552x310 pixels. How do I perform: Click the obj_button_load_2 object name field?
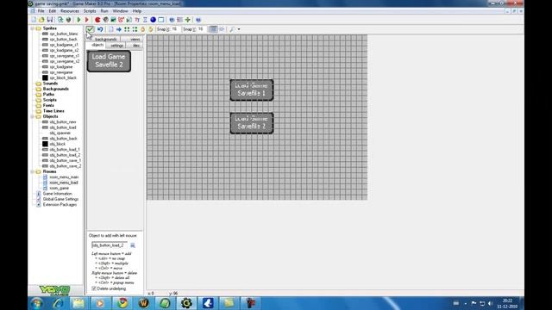click(x=110, y=245)
